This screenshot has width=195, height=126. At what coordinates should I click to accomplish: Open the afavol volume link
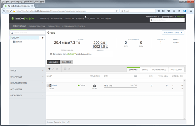tap(54, 85)
